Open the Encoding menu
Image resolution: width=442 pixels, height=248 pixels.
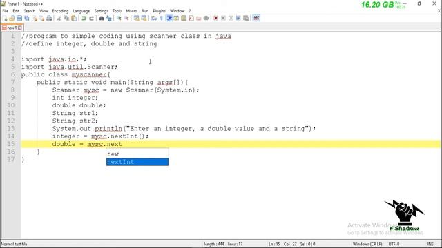point(60,11)
